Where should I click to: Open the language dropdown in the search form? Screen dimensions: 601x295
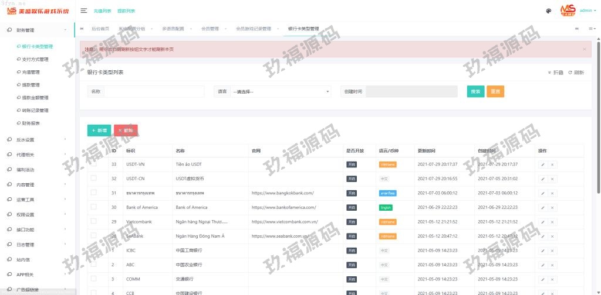tap(281, 92)
